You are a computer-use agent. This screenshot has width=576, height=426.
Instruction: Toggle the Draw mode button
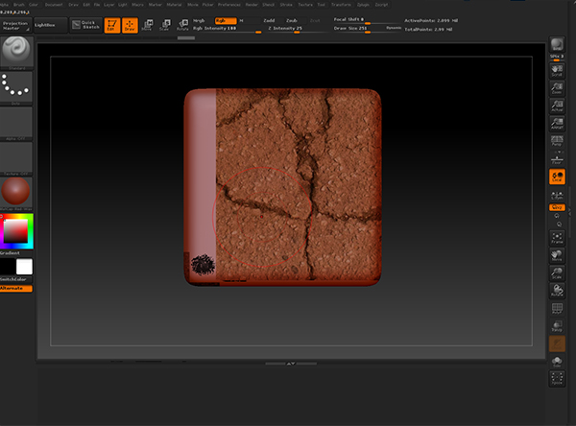[x=130, y=25]
